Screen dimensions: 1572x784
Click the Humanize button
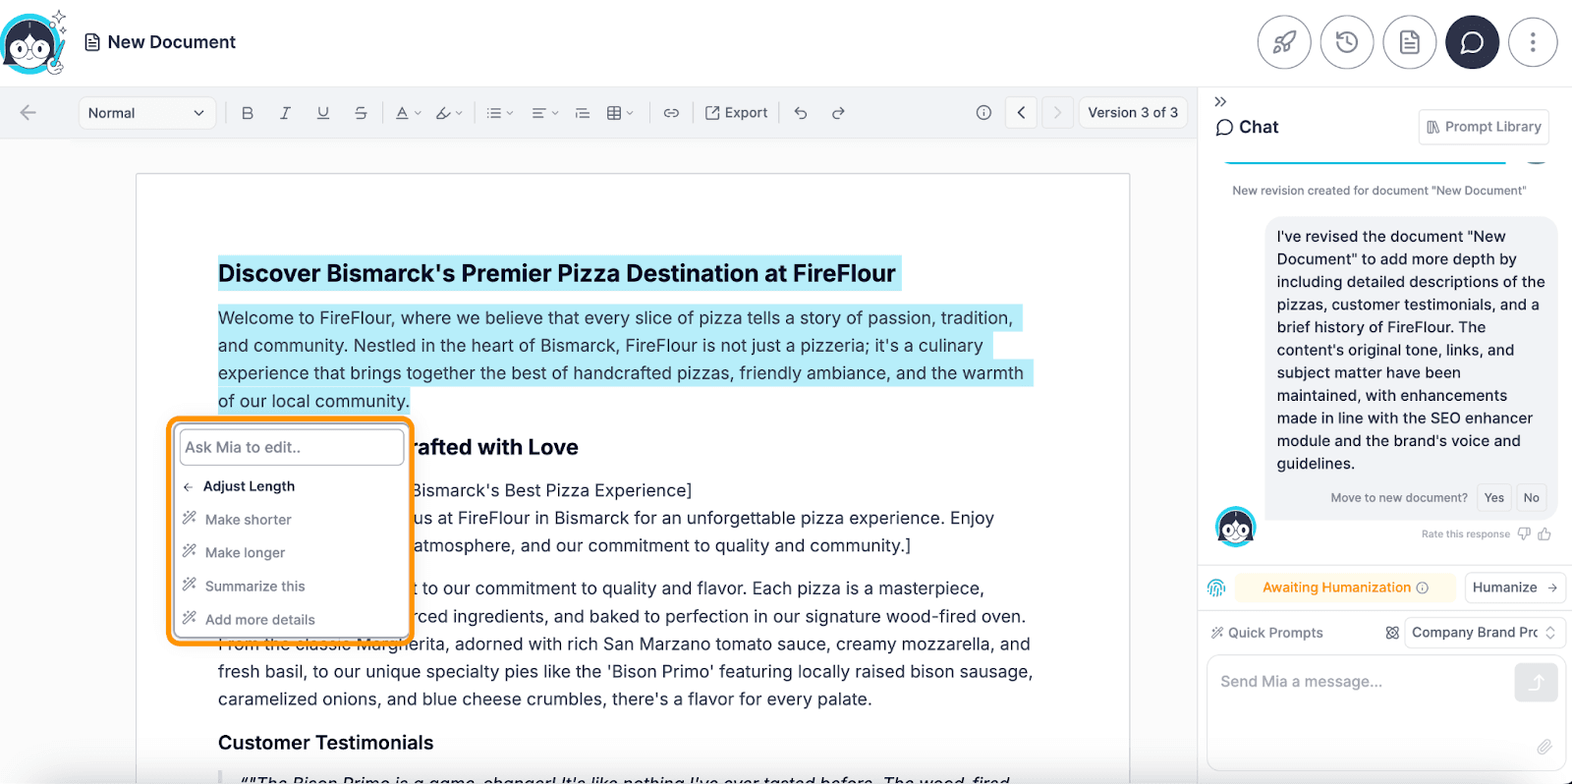point(1514,588)
